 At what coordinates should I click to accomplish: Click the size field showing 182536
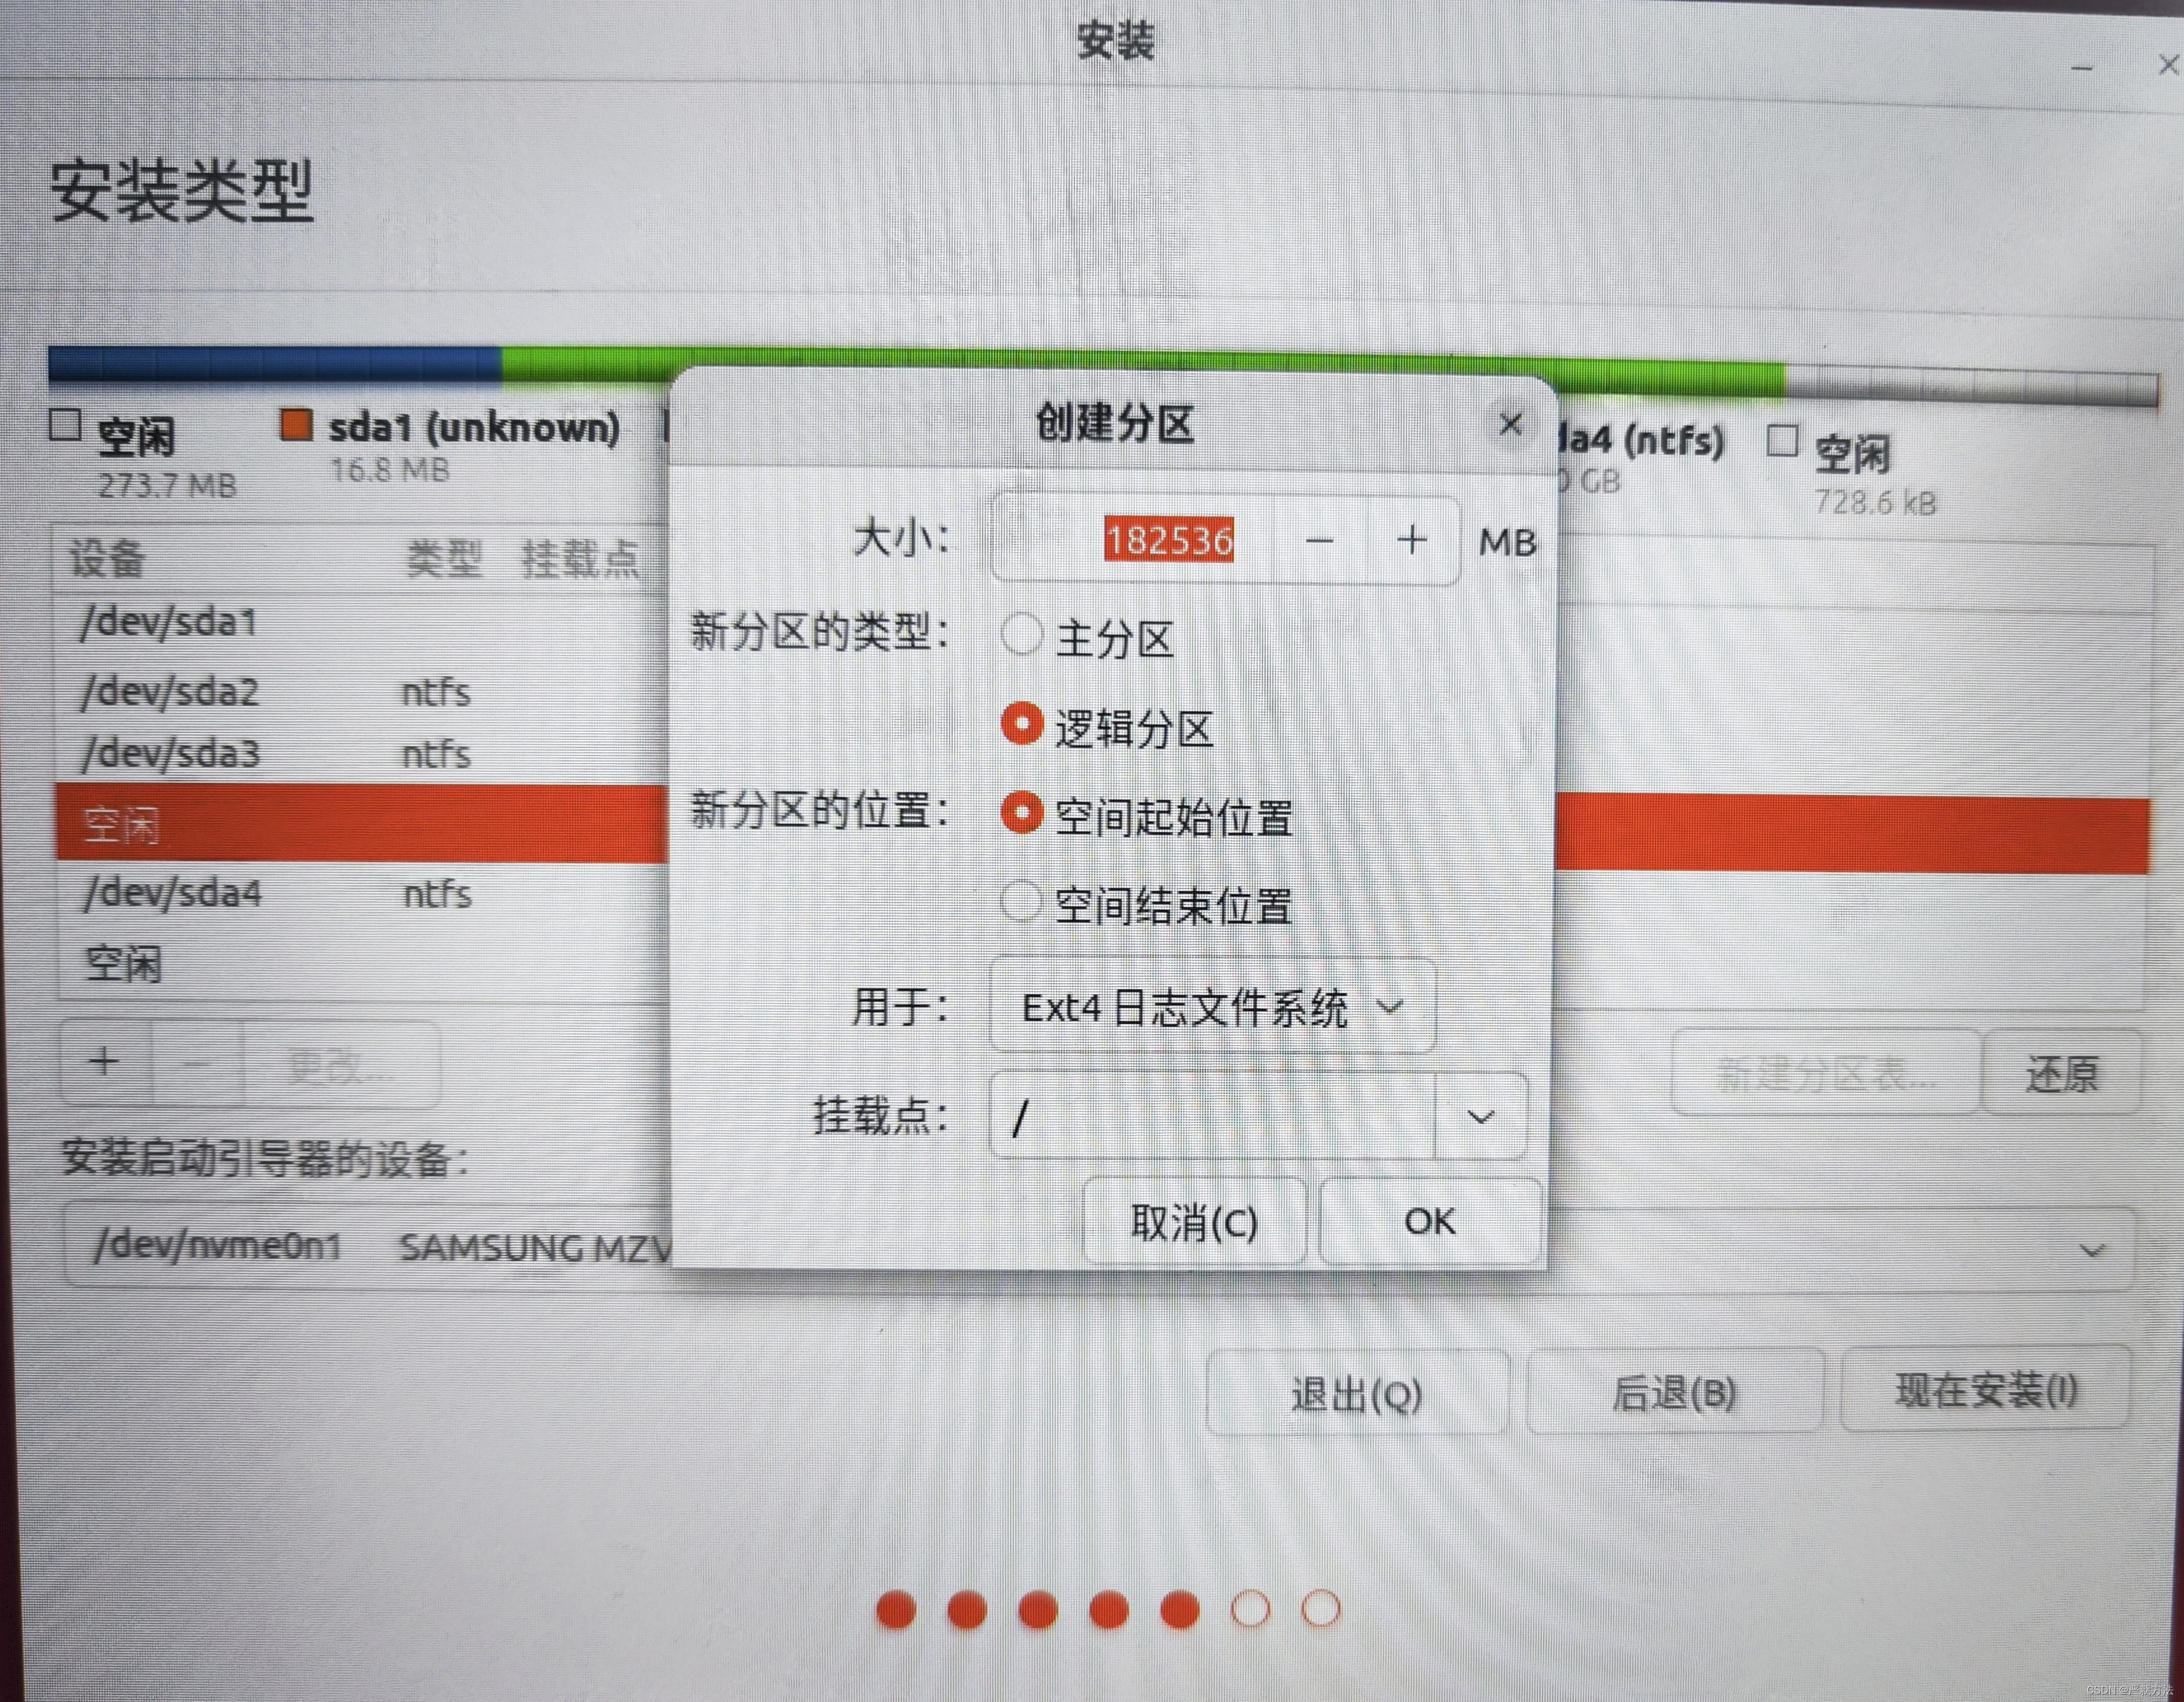tap(1168, 541)
